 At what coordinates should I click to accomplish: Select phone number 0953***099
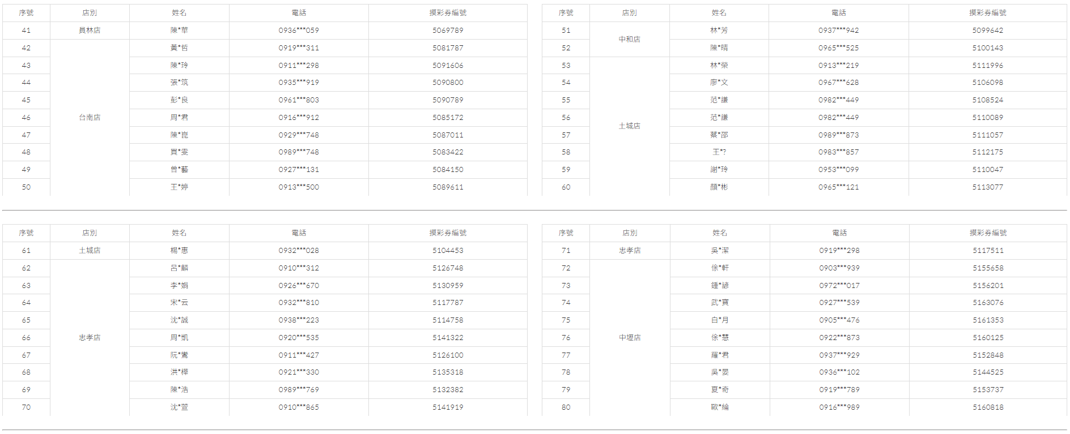click(838, 170)
